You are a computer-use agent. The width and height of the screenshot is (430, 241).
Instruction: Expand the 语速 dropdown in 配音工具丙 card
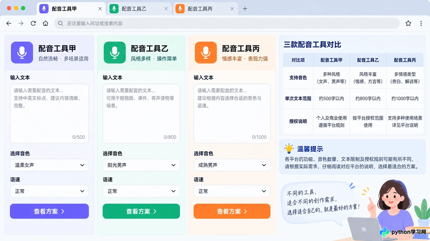[232, 191]
